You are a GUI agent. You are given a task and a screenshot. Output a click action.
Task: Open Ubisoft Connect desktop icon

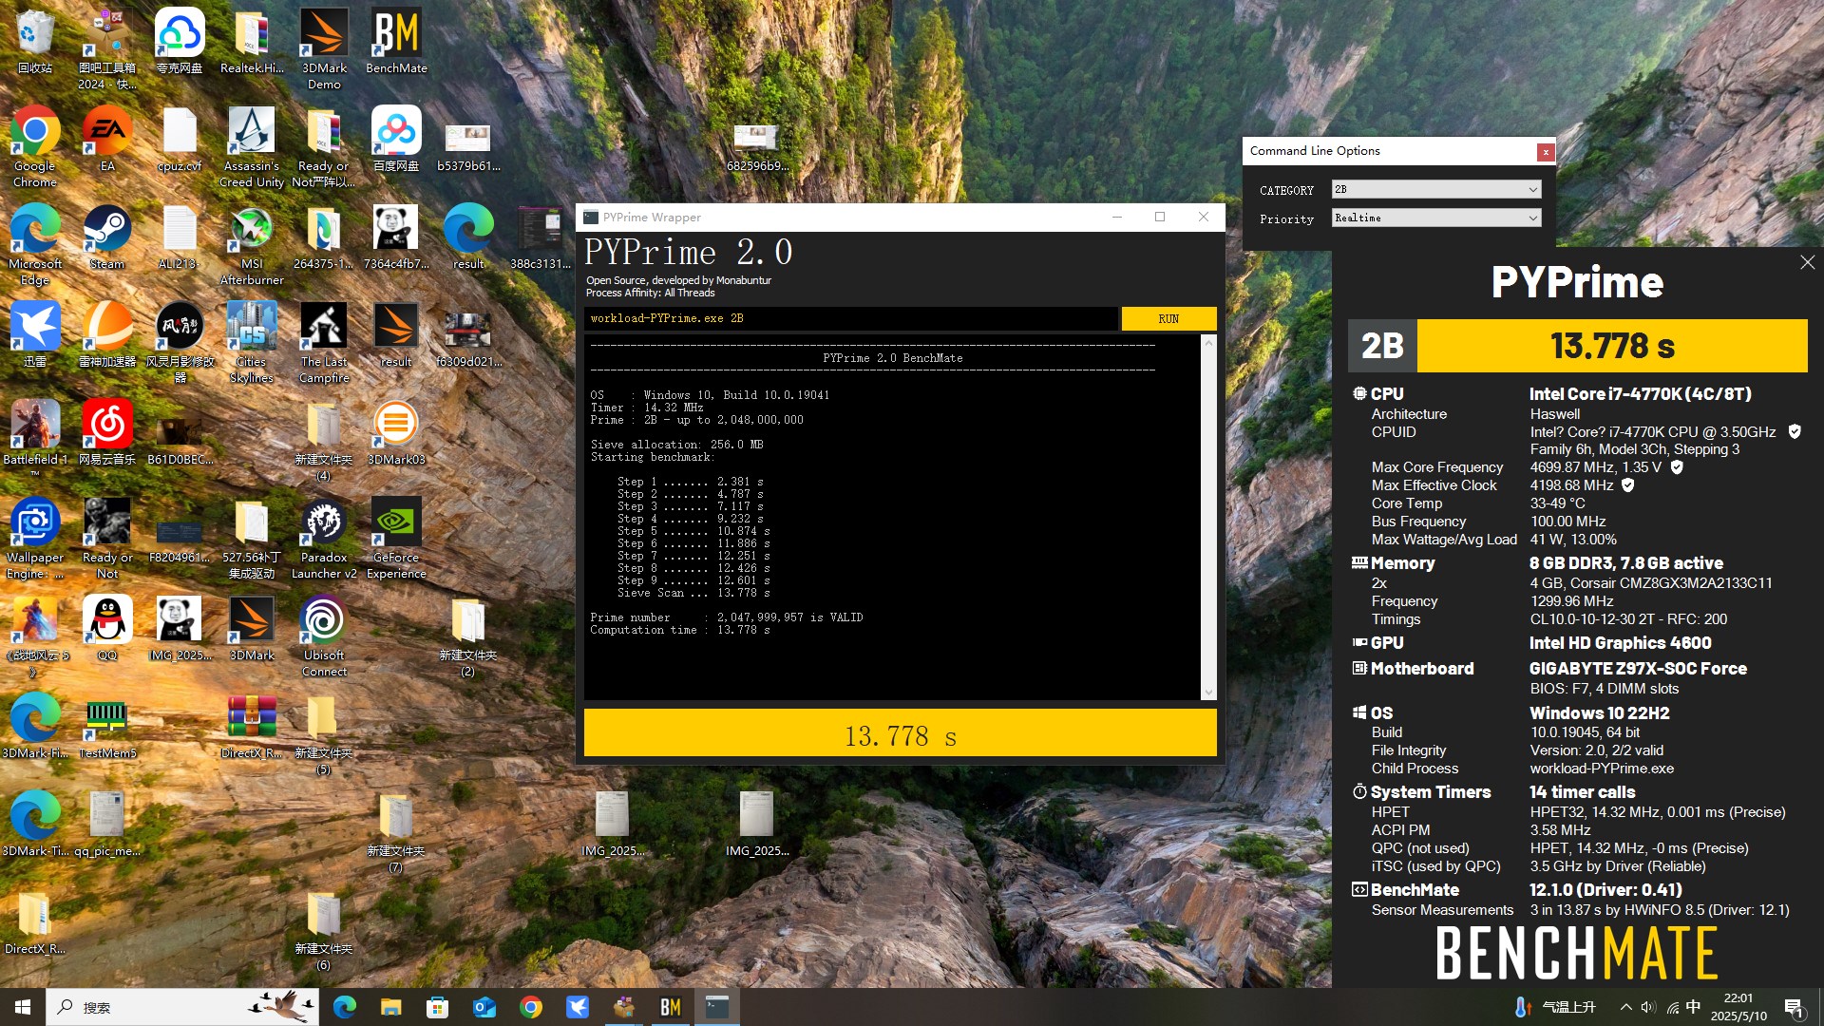click(x=324, y=636)
